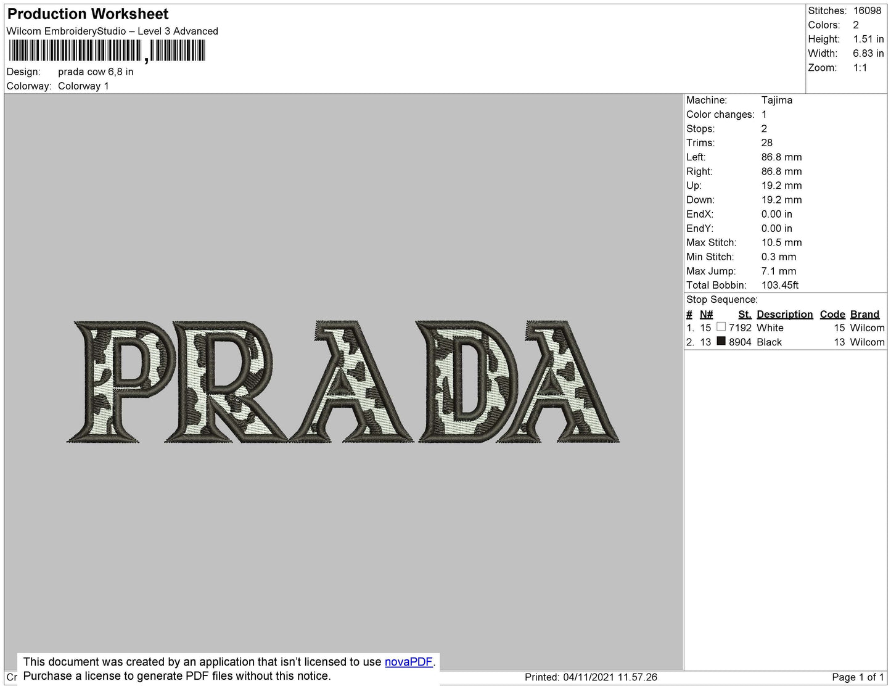Screen dimensions: 891x689
Task: Click the thread code '8904'
Action: click(x=740, y=342)
